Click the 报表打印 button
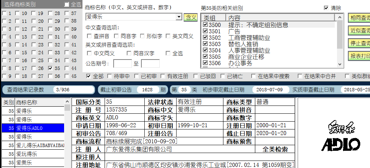Screen dimensions: 370x168 click(359, 56)
